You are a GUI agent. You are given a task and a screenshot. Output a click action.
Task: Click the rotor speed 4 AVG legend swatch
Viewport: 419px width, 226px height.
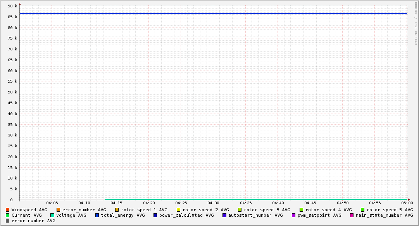(x=301, y=210)
